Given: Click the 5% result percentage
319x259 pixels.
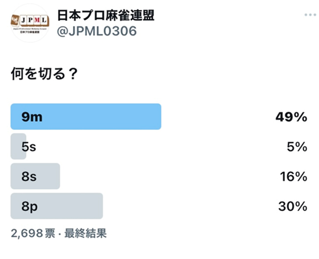Looking at the screenshot, I should [297, 147].
